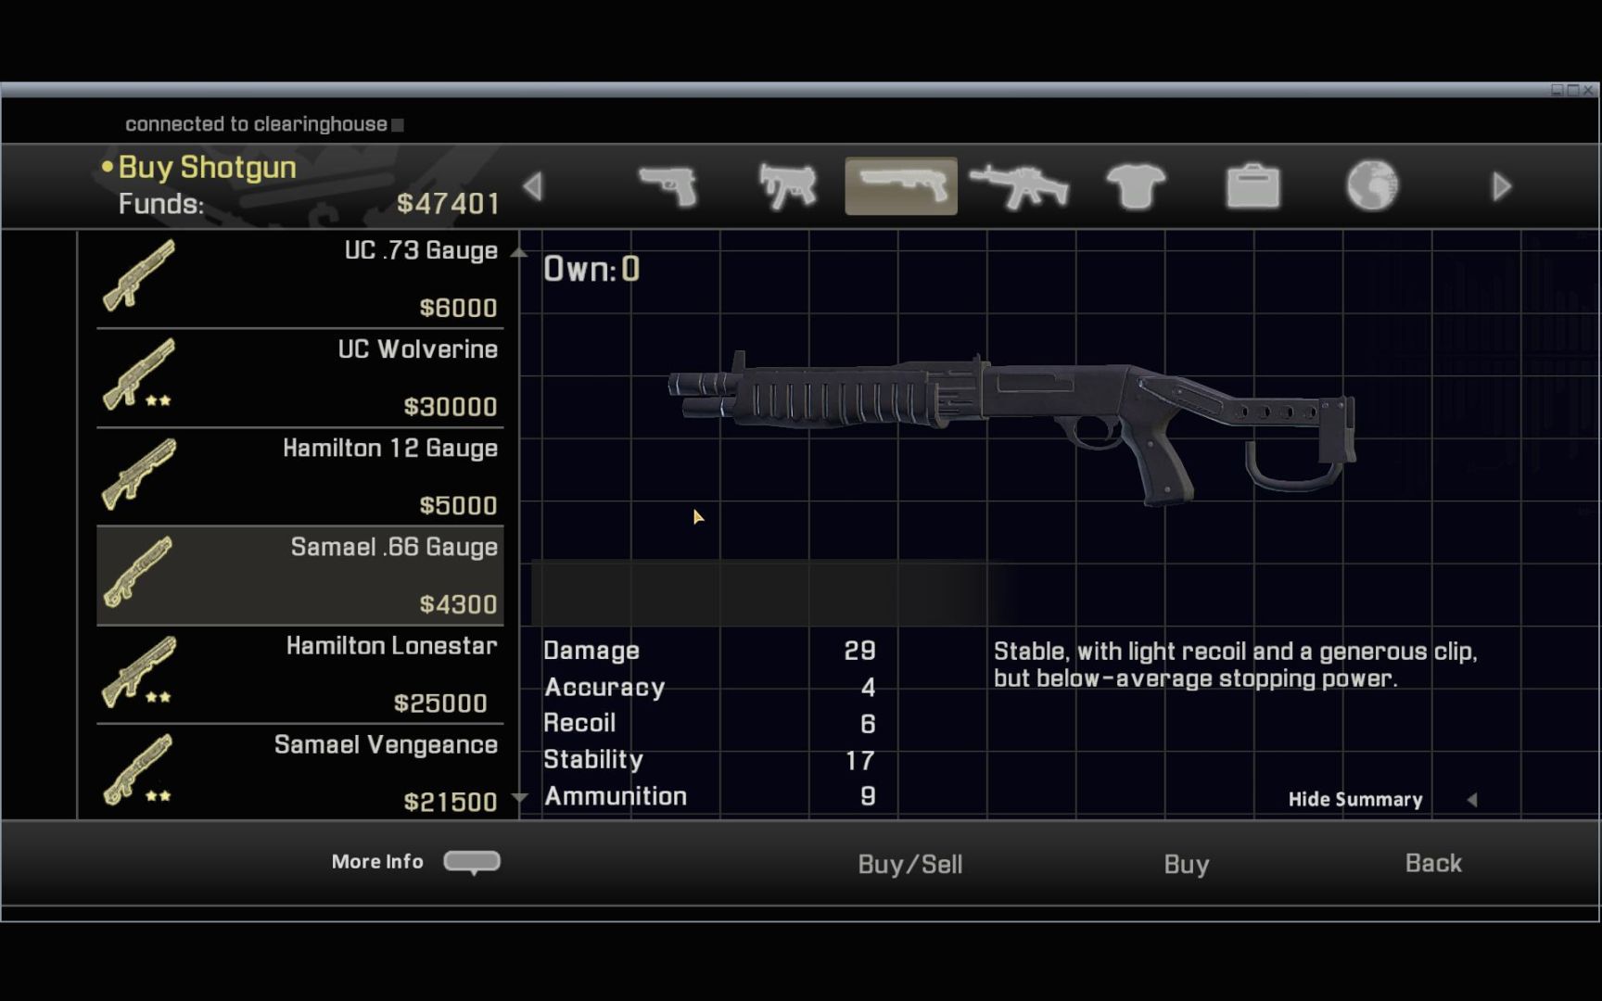Choose Hamilton Lonestar in weapon list
1602x1001 pixels.
point(300,675)
